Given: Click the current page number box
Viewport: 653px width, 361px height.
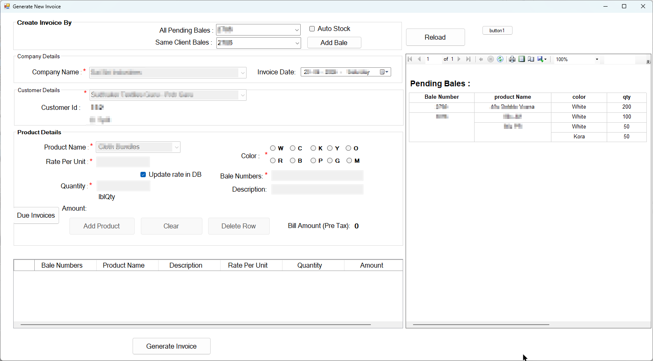Looking at the screenshot, I should pyautogui.click(x=433, y=59).
